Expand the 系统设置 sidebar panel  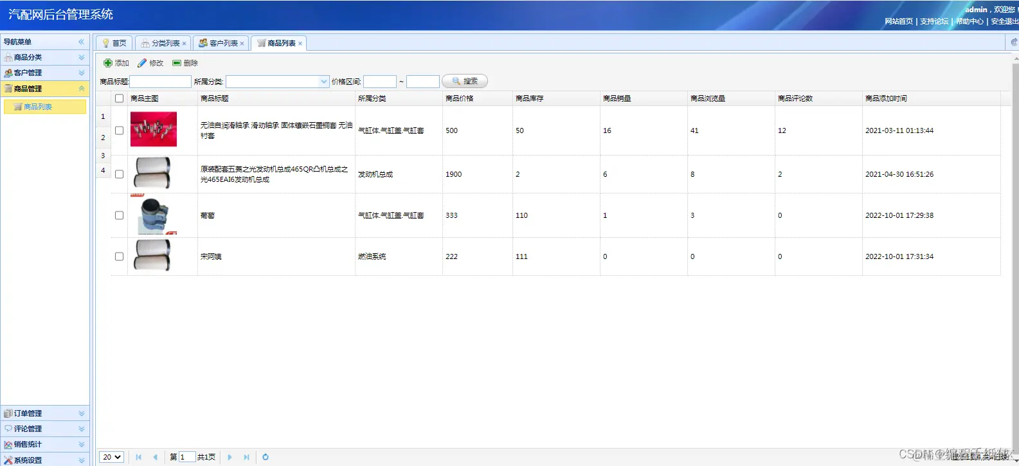point(82,460)
